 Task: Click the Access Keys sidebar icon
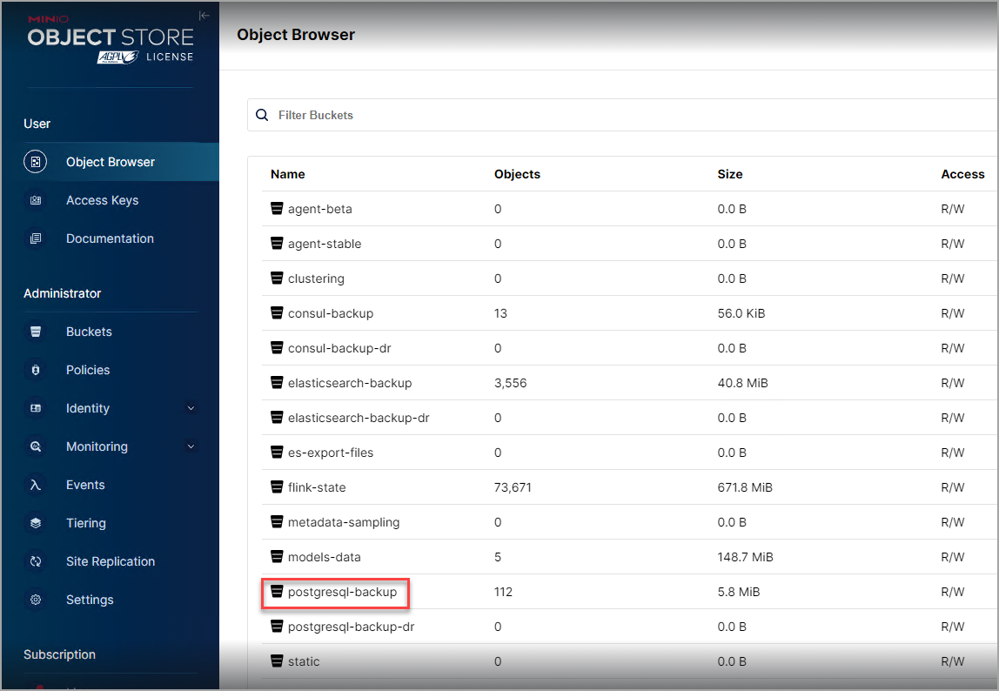tap(36, 200)
